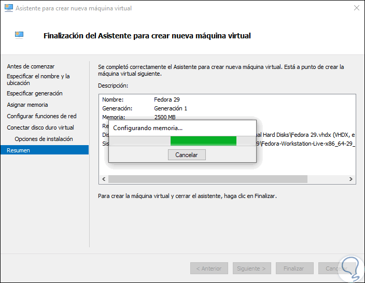Click the right arrow of the description scrollbar

click(x=350, y=179)
